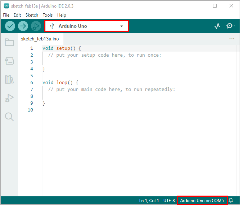Open the editor tab three-dots menu

tap(232, 39)
